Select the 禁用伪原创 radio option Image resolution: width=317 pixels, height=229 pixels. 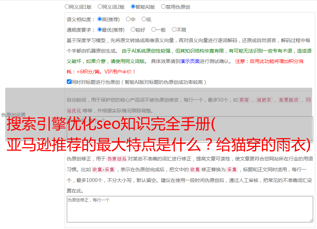click(163, 7)
